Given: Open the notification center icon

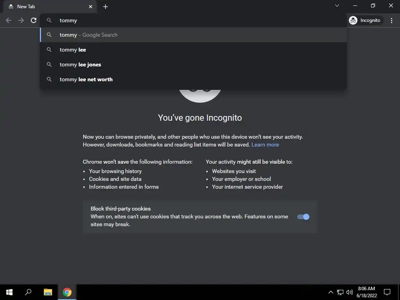Looking at the screenshot, I should coord(387,292).
